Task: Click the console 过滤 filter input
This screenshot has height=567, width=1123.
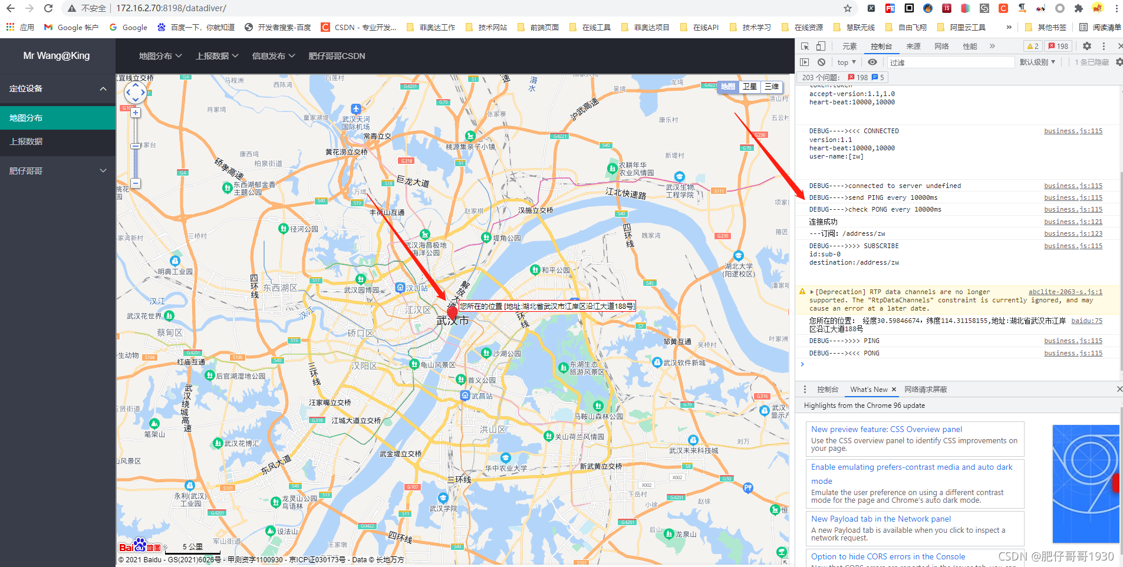Action: click(950, 62)
